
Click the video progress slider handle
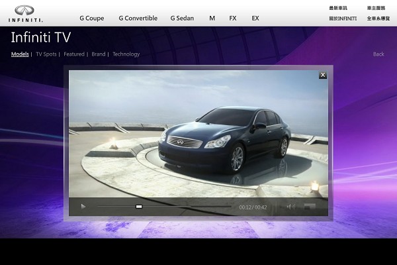coord(139,207)
